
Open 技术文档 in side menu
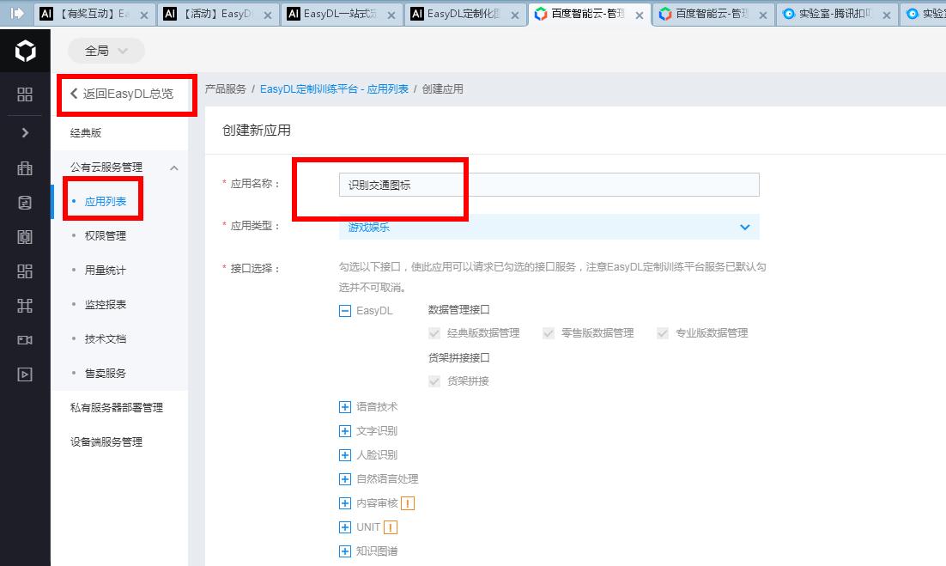point(105,339)
